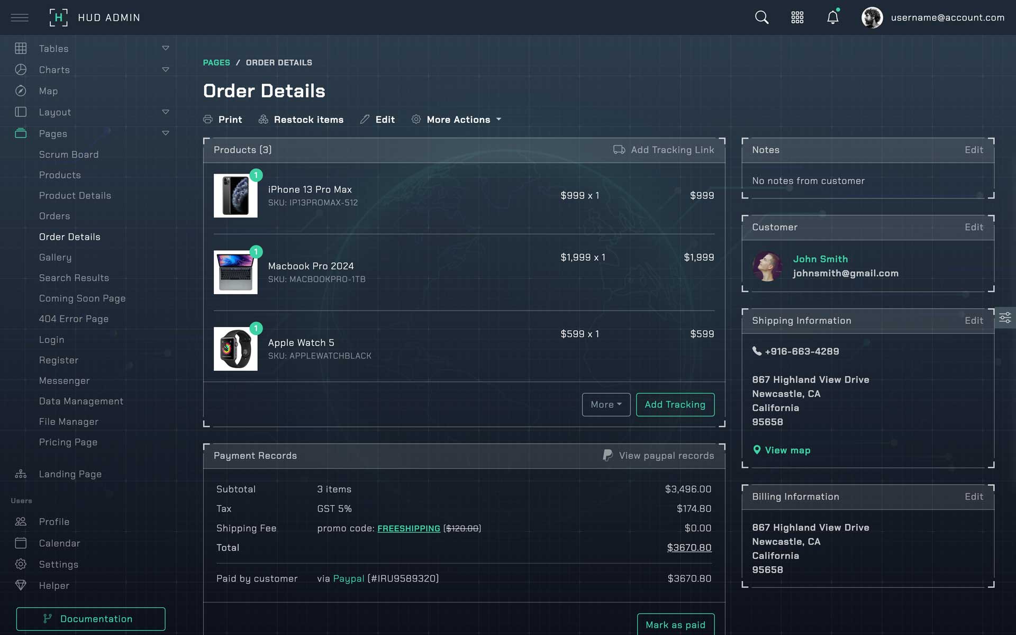Click the Print printer icon
This screenshot has height=635, width=1016.
[208, 120]
